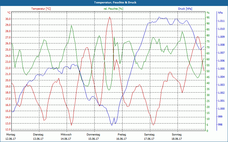Click temperature axis value '24,0'
The image size is (228, 142).
pyautogui.click(x=8, y=56)
